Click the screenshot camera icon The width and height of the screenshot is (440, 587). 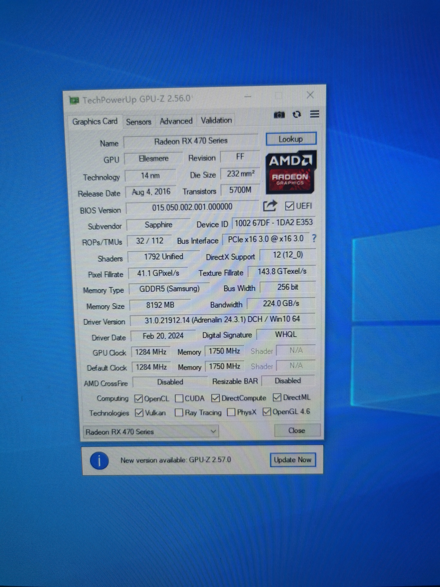click(279, 115)
